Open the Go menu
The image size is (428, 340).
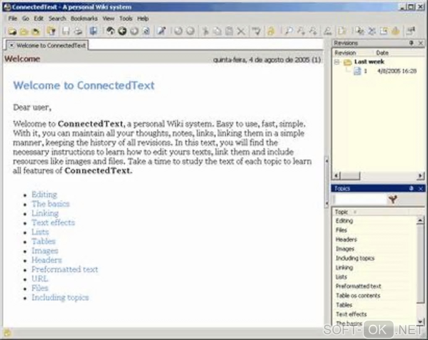click(x=26, y=18)
